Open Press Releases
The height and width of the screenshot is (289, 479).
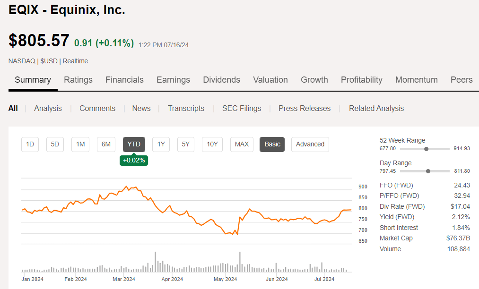(x=304, y=108)
